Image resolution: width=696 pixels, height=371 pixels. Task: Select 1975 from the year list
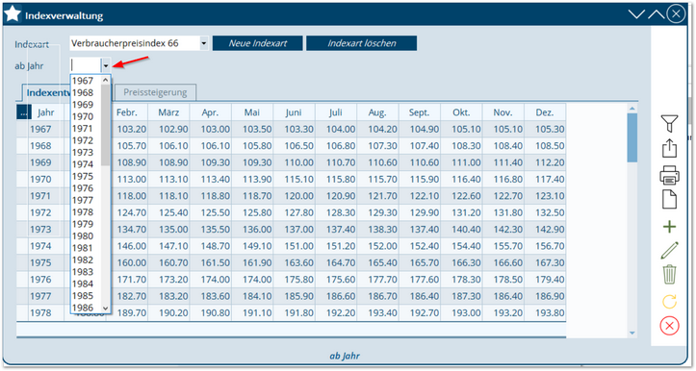[83, 177]
